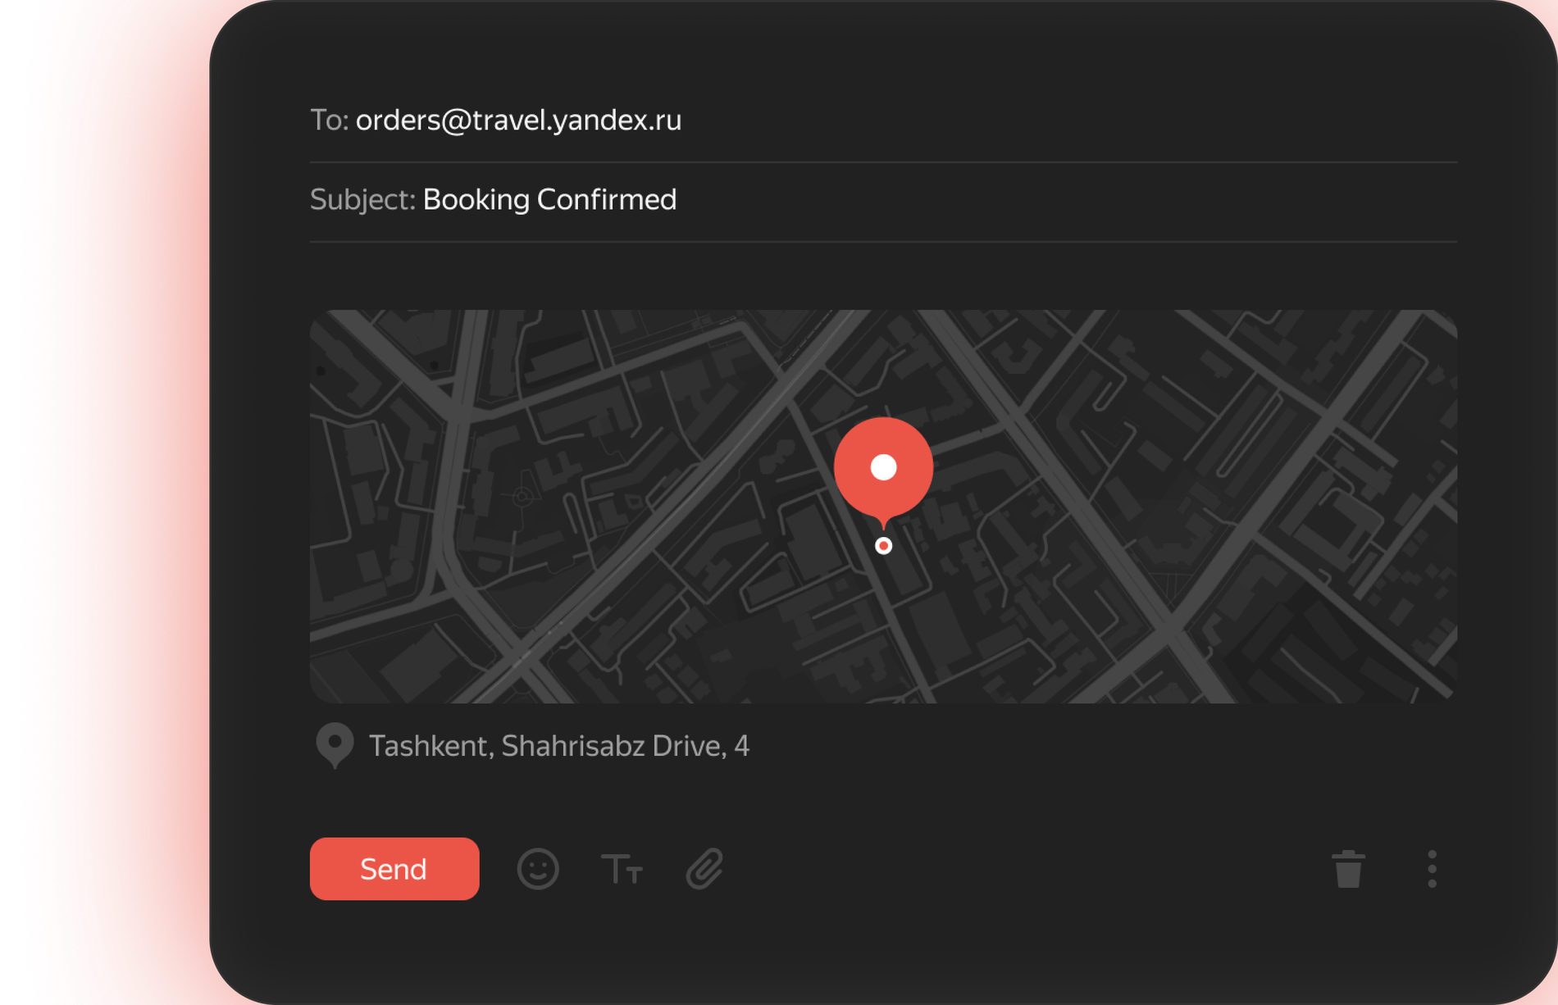Click the Subject line reading Booking Confirmed
This screenshot has height=1005, width=1558.
[x=549, y=199]
